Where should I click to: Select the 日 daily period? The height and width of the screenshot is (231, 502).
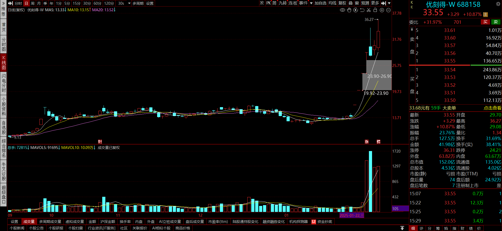point(26,3)
